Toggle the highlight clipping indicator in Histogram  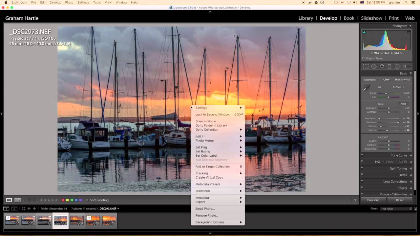(409, 32)
